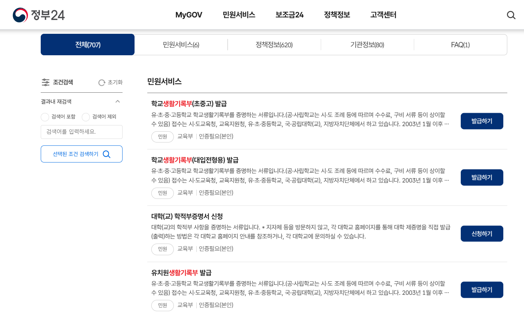Click 발급하기 for 학교생활기록부(초중고) 발급
Screen dimensions: 524x313
(482, 121)
